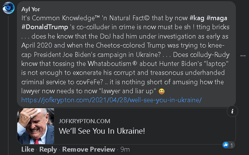Click the JOFKRYPTON.COM domain label
Viewport: 249px width, 155px height.
point(84,121)
